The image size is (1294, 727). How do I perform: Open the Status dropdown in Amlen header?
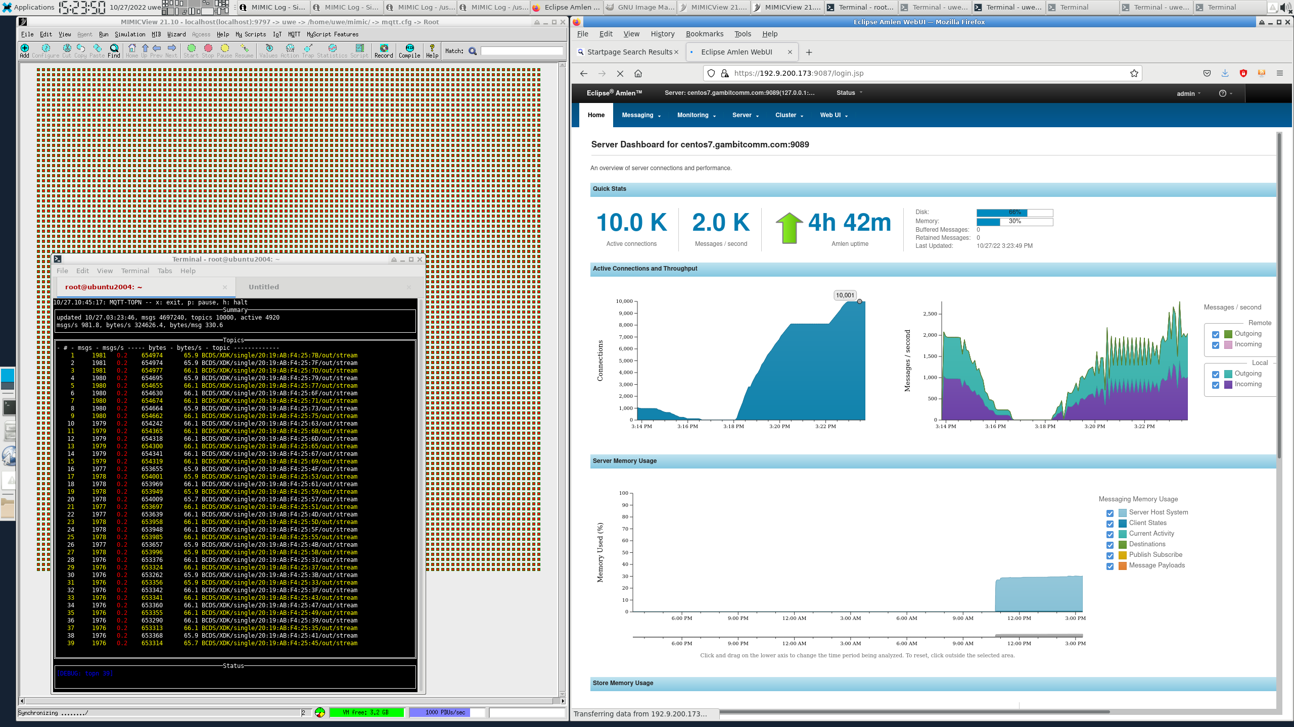pos(849,93)
